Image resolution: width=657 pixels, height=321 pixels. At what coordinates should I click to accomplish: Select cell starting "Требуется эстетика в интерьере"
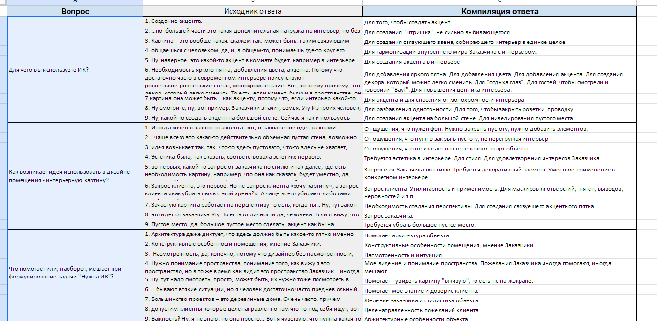[x=499, y=158]
